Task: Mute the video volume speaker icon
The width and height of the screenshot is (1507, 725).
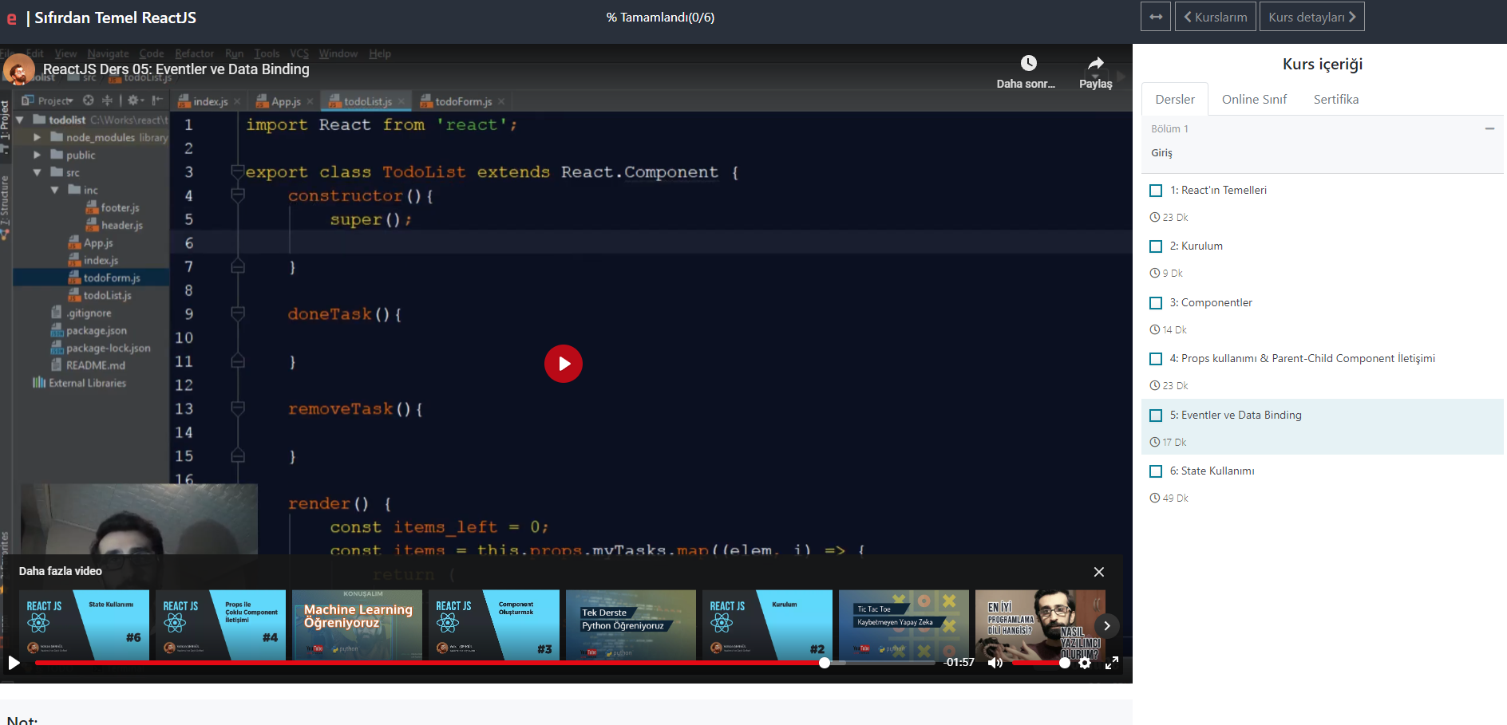Action: [x=995, y=663]
